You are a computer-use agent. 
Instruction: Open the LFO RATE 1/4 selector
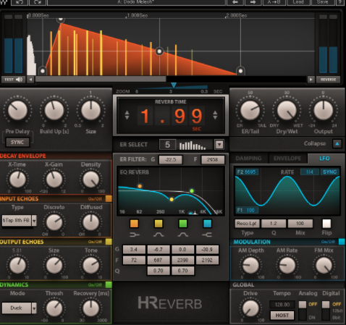tap(310, 172)
